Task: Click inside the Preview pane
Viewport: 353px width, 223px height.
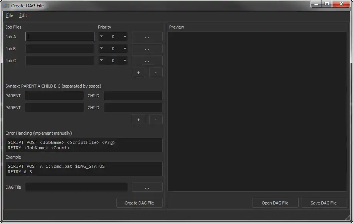Action: [257, 112]
